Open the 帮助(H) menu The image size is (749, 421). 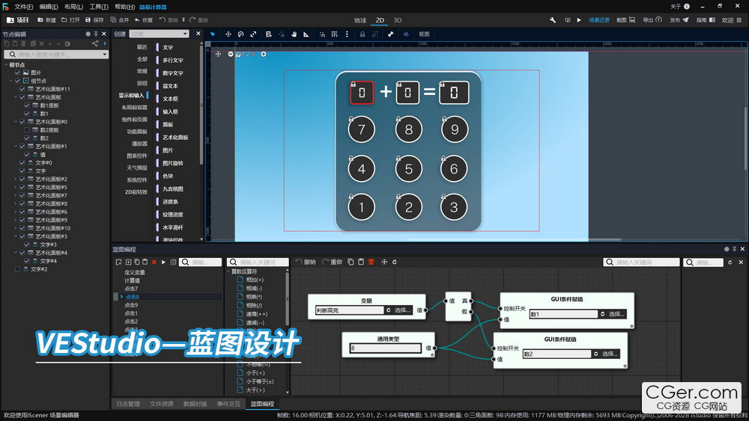coord(124,7)
